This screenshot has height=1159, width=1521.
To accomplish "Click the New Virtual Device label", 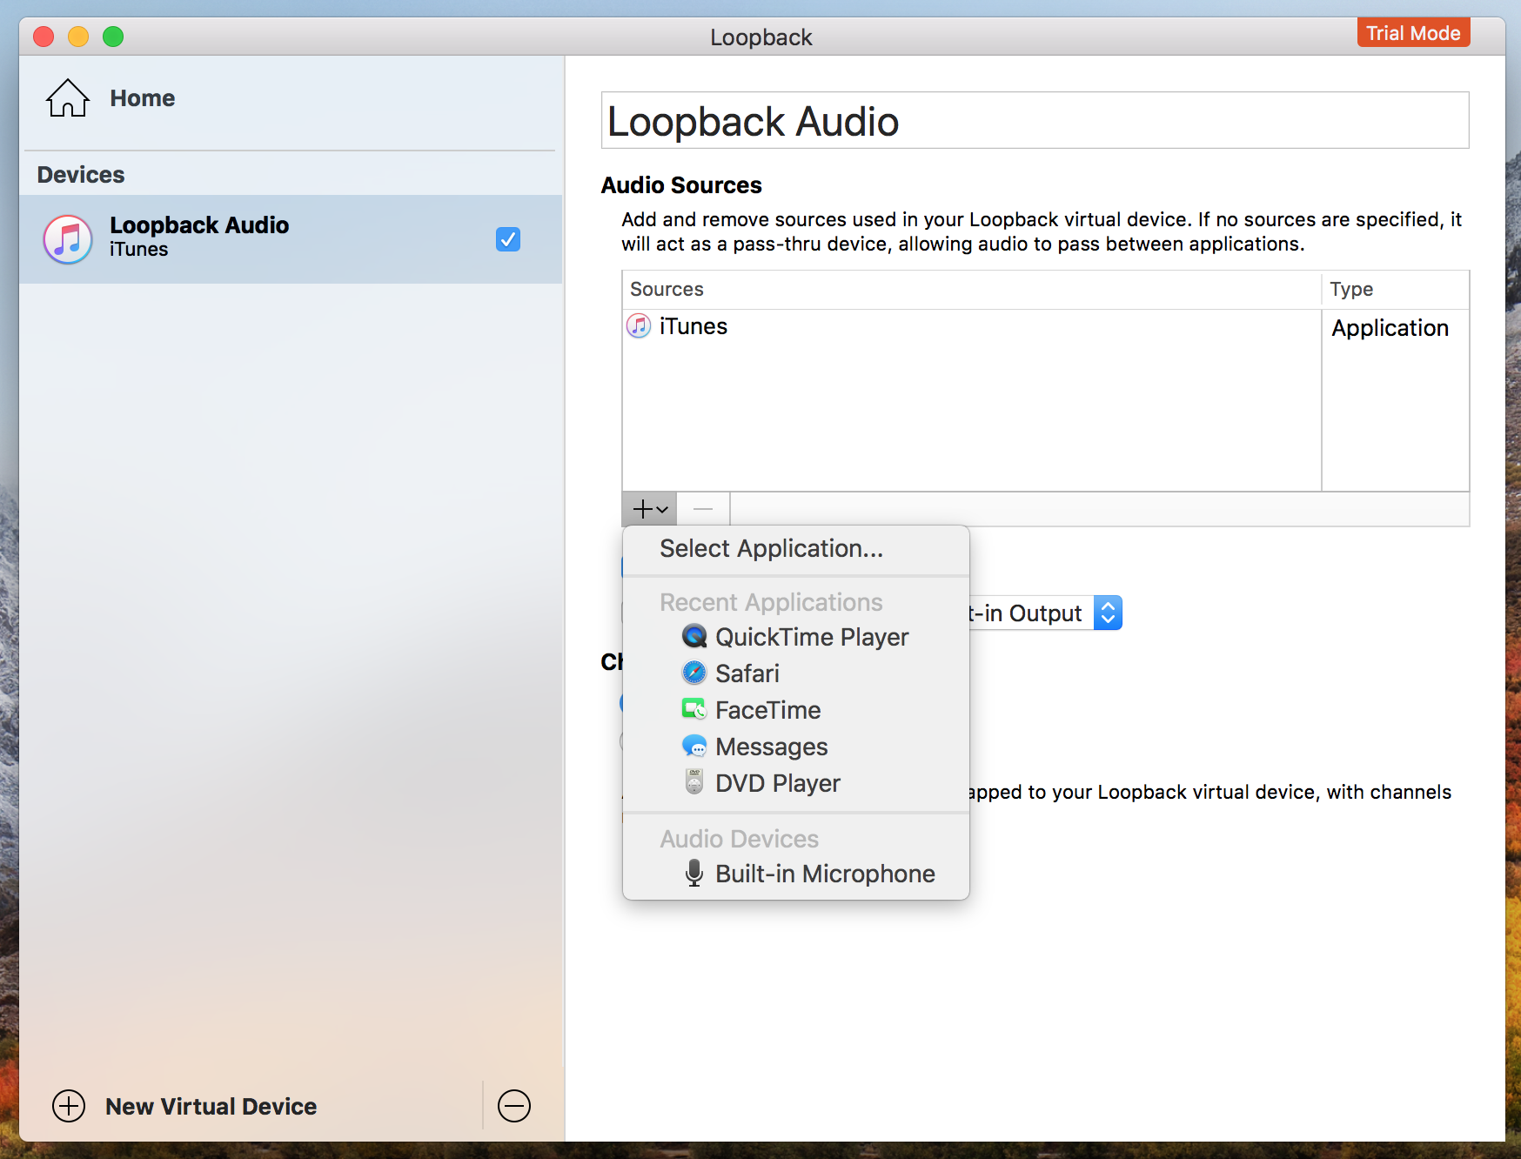I will click(211, 1107).
